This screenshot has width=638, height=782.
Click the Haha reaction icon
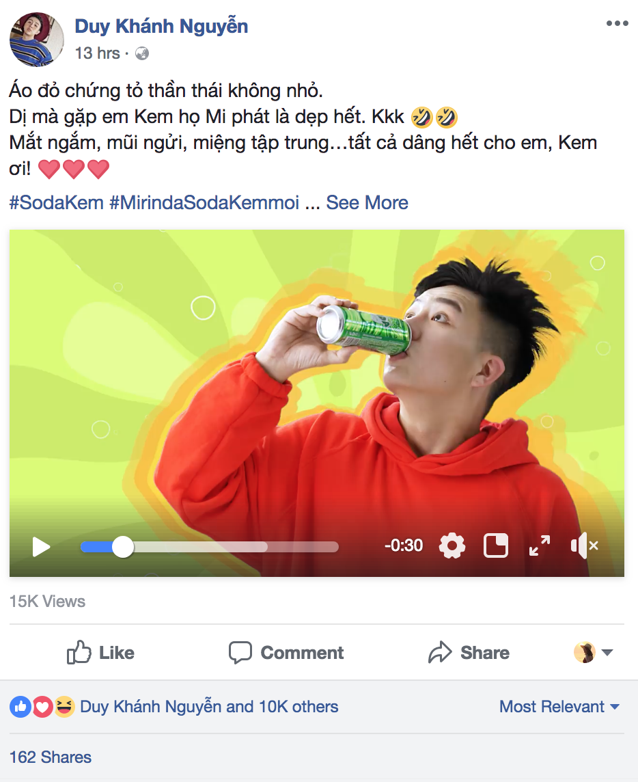[x=64, y=707]
